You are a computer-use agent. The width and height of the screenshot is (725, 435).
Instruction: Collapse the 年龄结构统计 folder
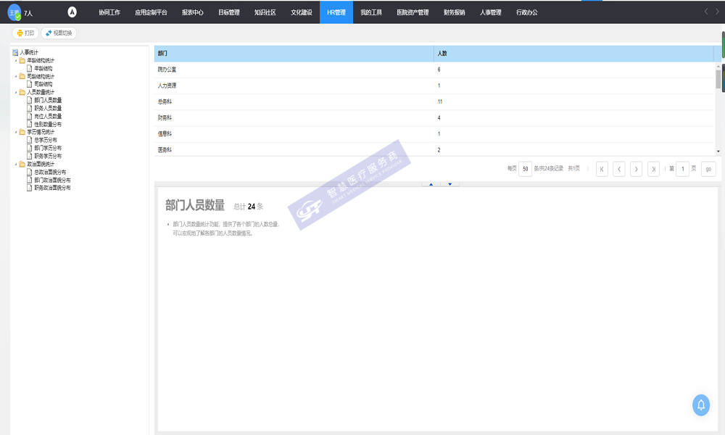click(x=16, y=60)
